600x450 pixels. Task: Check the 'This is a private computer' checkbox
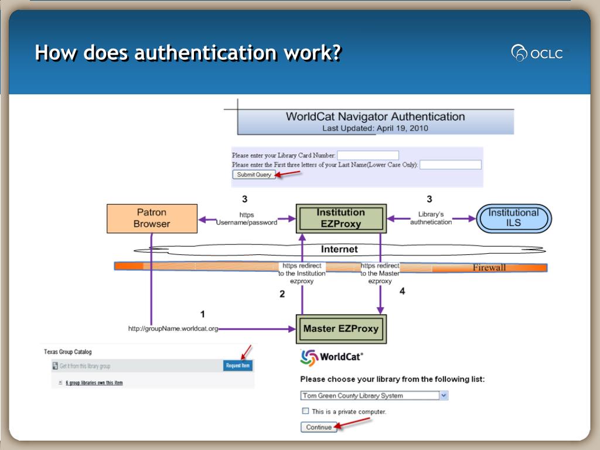pos(305,411)
